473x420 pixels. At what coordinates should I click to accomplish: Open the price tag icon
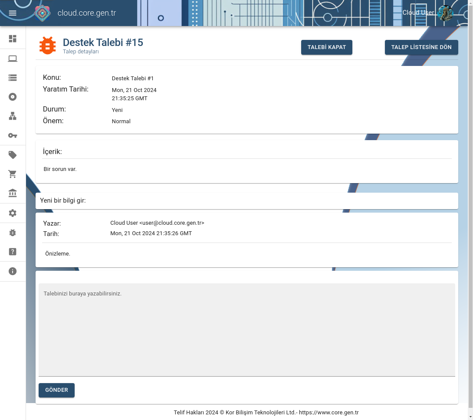pos(13,154)
